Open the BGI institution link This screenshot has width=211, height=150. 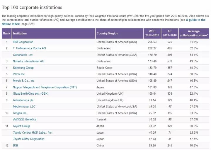(16, 145)
